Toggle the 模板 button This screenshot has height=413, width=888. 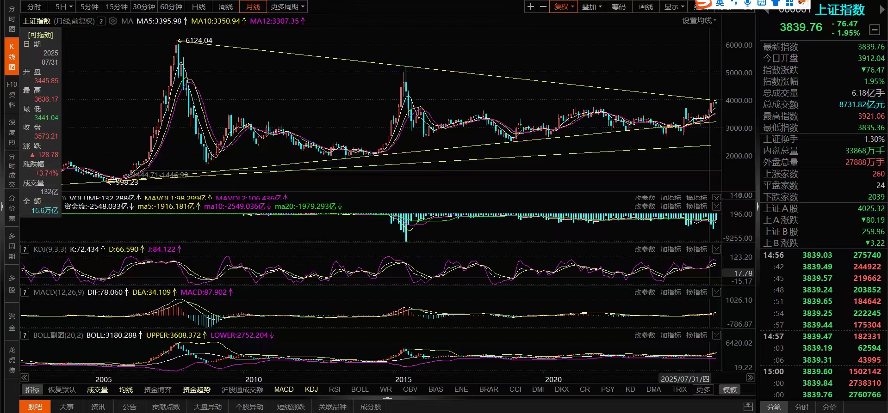tap(730, 389)
